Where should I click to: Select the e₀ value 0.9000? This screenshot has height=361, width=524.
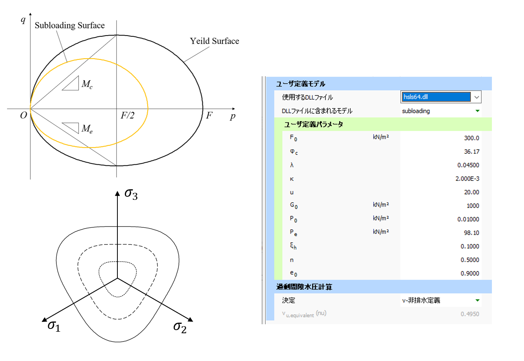(470, 273)
